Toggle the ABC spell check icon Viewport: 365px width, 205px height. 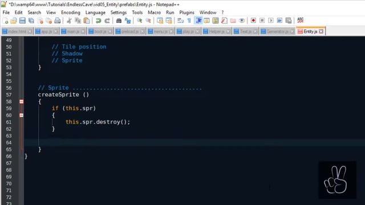click(x=301, y=20)
